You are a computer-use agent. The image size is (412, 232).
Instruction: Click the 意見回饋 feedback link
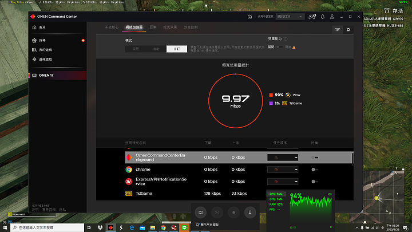point(49,210)
